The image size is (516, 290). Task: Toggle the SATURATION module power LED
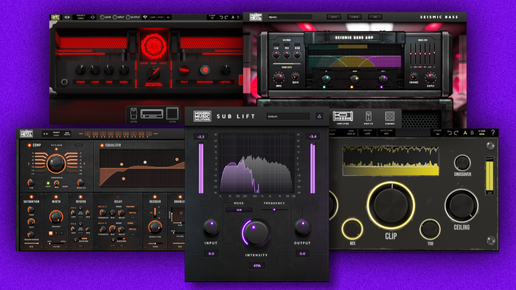click(31, 197)
